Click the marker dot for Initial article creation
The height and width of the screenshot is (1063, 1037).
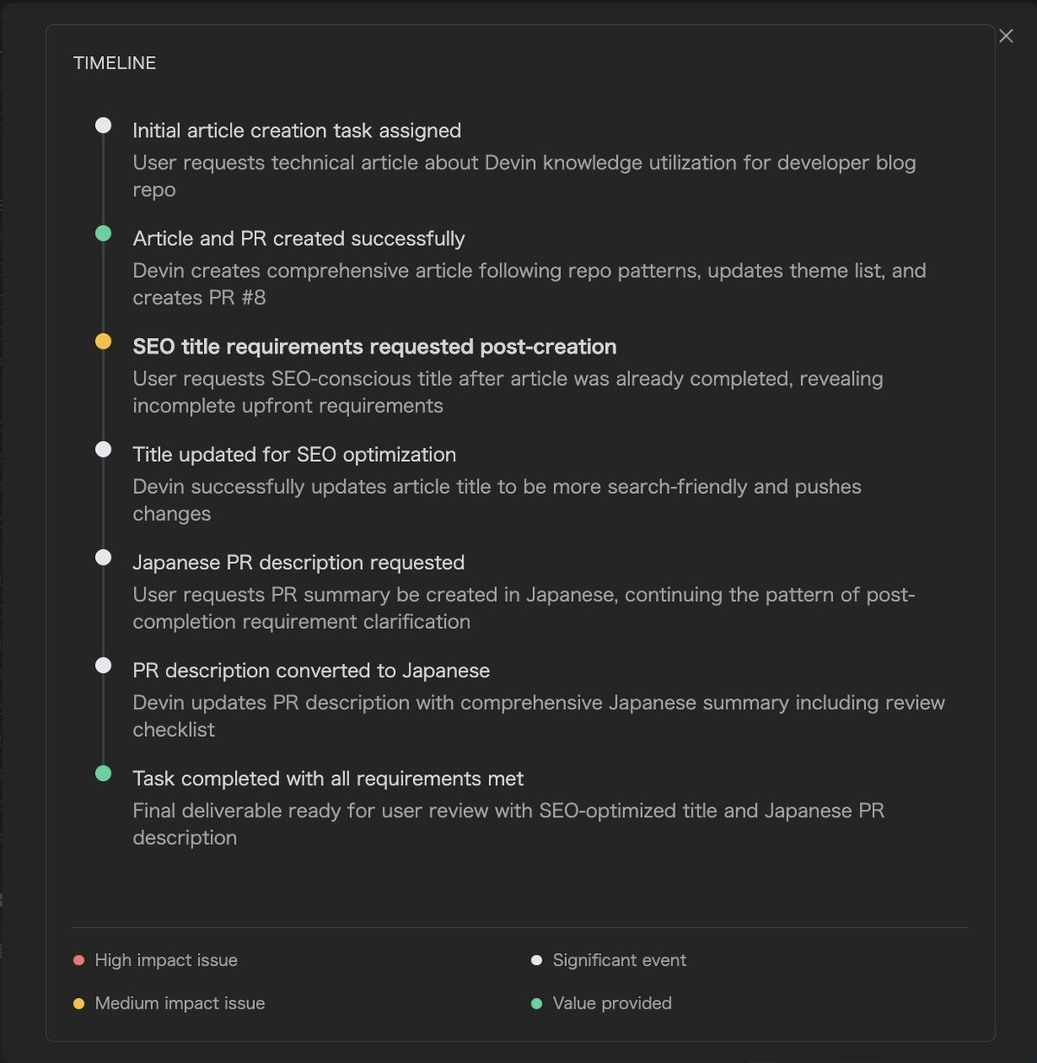pos(103,125)
